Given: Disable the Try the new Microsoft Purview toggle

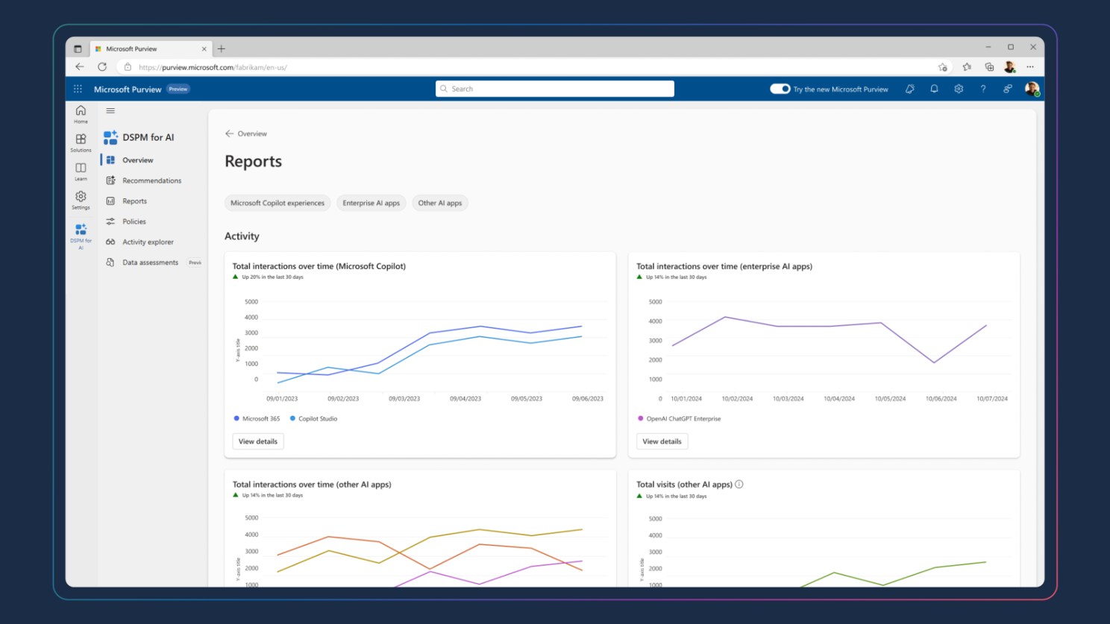Looking at the screenshot, I should point(780,89).
